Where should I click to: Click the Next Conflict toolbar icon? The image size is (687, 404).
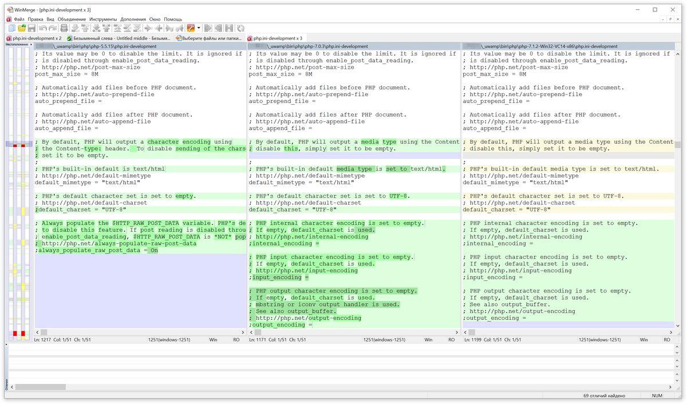(x=96, y=28)
